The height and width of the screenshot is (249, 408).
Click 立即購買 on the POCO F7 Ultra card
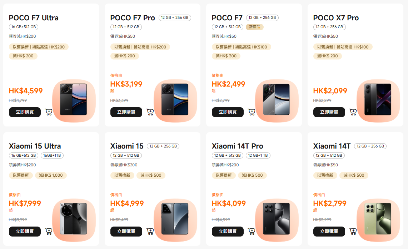click(x=25, y=112)
